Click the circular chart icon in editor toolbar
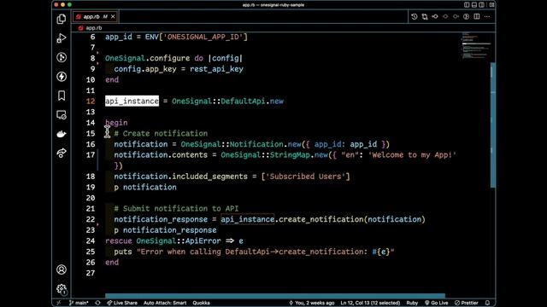 (466, 17)
